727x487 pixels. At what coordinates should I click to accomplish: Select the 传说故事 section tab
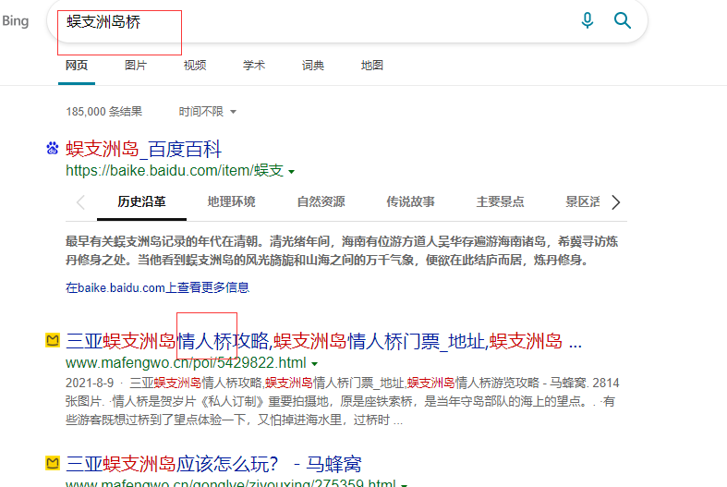pos(410,201)
